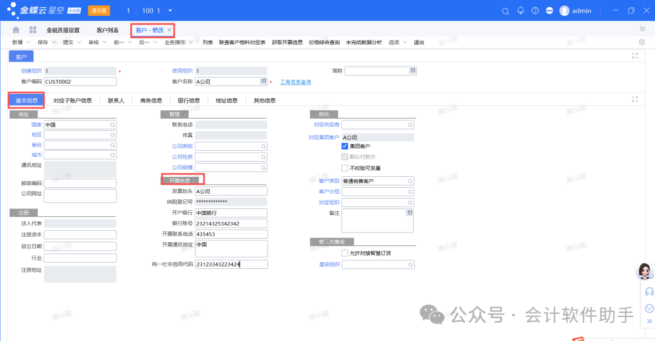Screen dimensions: 655x341
Task: Switch to the 银行信息 tab
Action: tap(189, 101)
